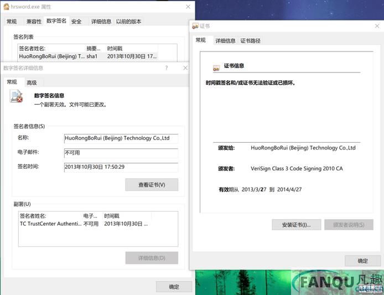384x295 pixels.
Task: Open the 安全 tab
Action: point(76,22)
